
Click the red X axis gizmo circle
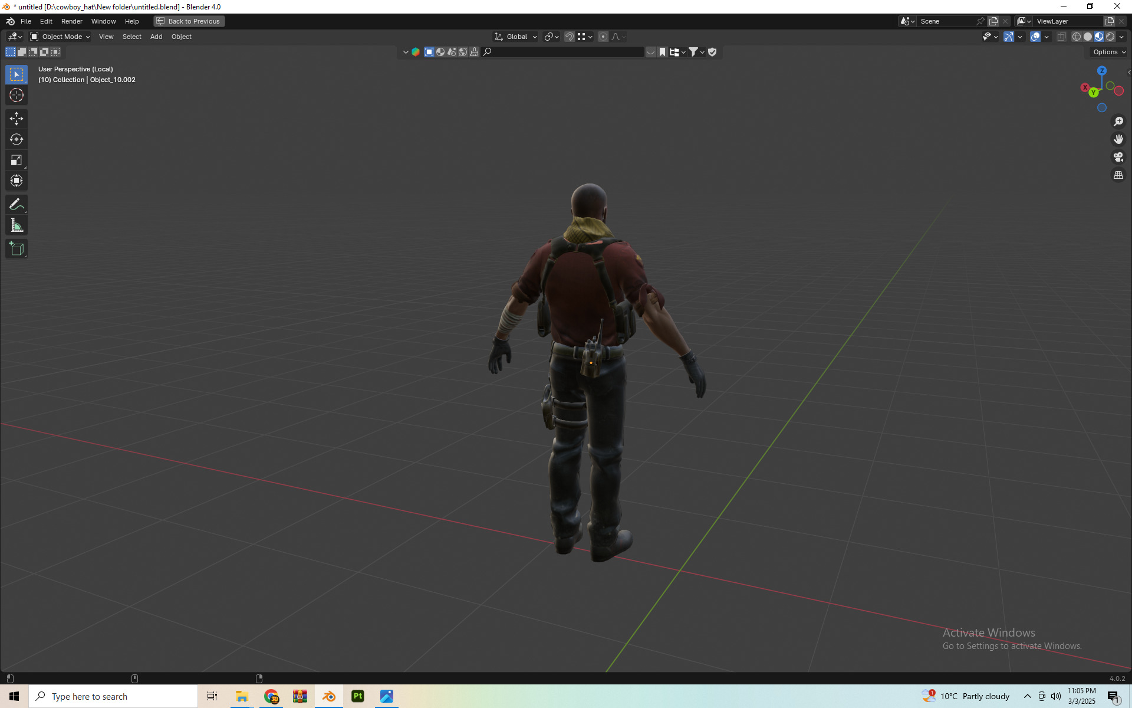tap(1085, 87)
